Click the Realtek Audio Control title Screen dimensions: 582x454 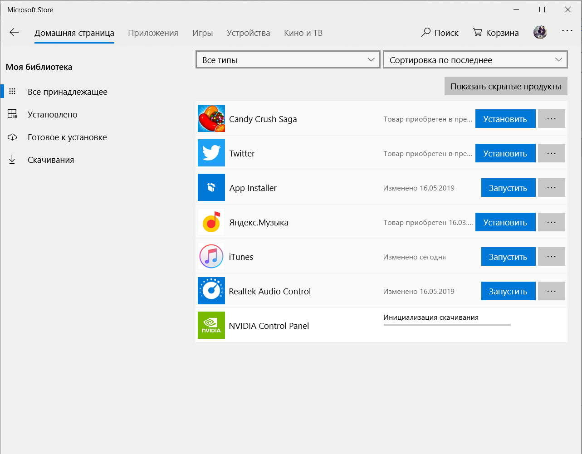(270, 291)
